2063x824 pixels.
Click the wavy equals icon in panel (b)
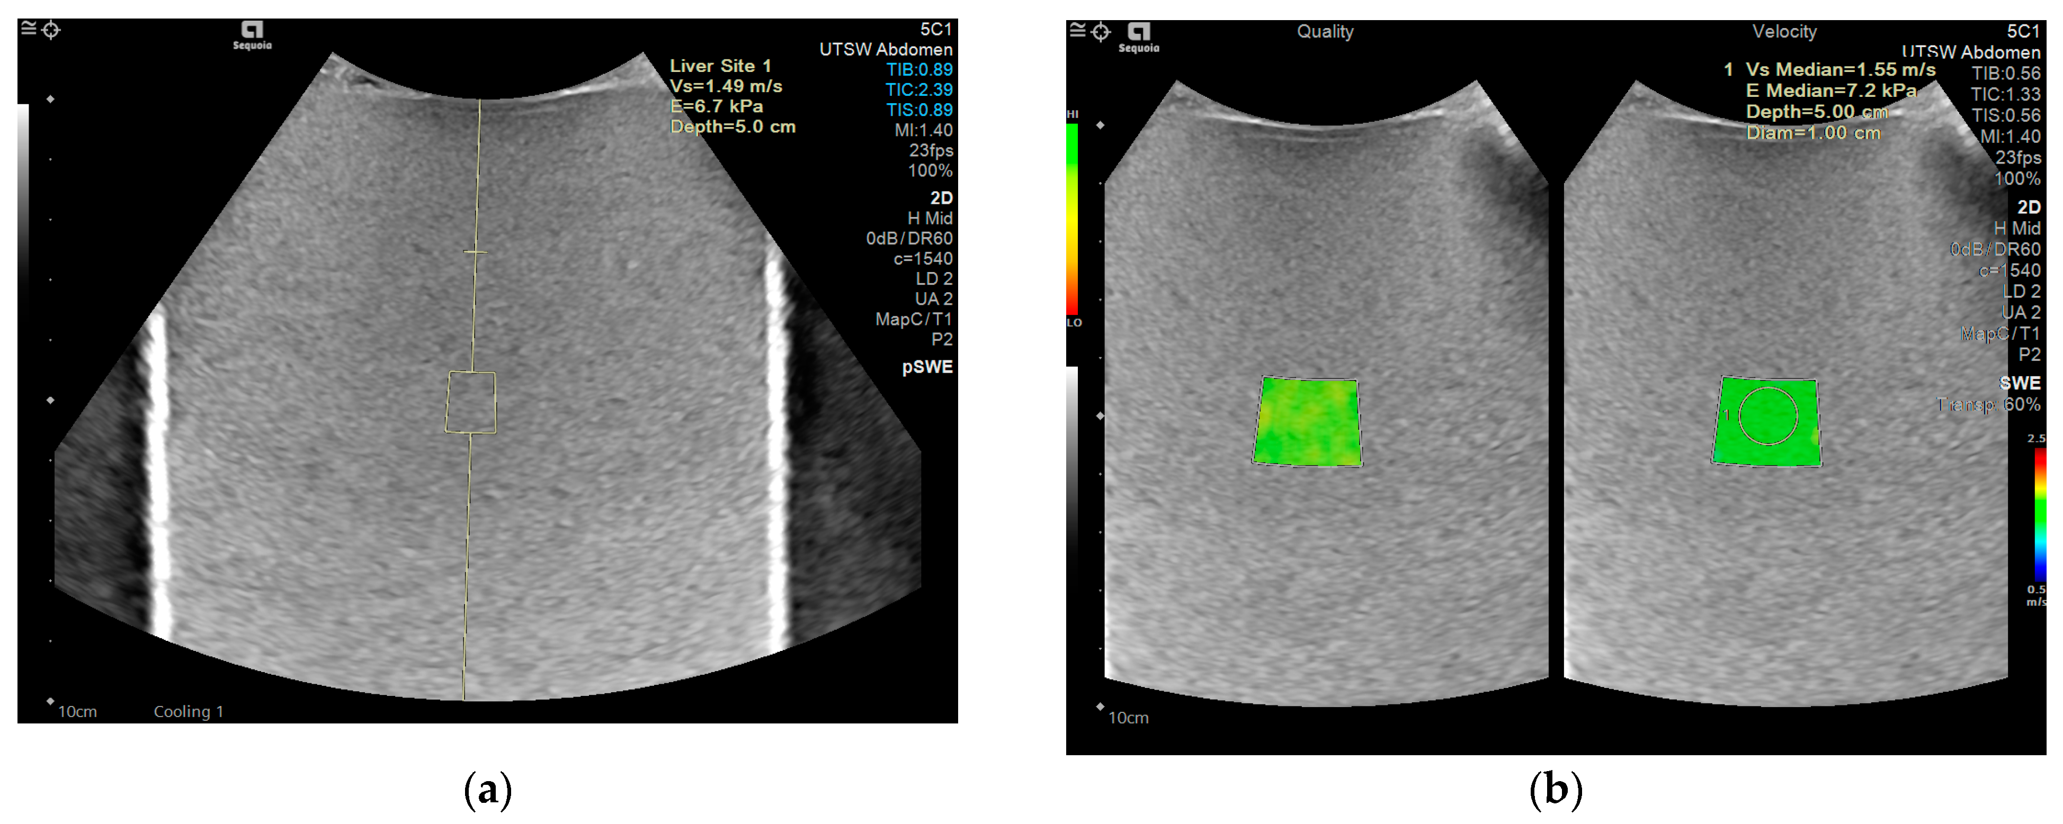(1078, 30)
